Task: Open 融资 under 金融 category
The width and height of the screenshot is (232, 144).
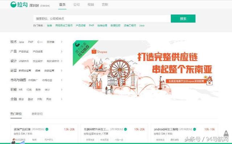Action: [30, 99]
